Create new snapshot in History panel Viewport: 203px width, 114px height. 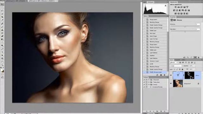pyautogui.click(x=161, y=75)
